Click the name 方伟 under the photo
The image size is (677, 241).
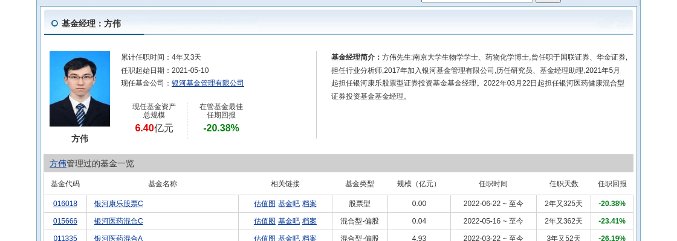(x=80, y=139)
